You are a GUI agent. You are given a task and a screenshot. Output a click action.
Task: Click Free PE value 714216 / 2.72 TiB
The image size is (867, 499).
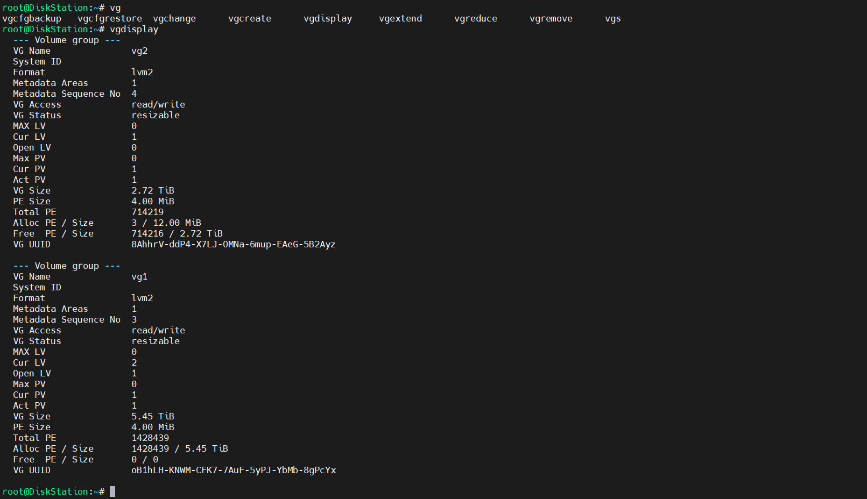click(177, 233)
